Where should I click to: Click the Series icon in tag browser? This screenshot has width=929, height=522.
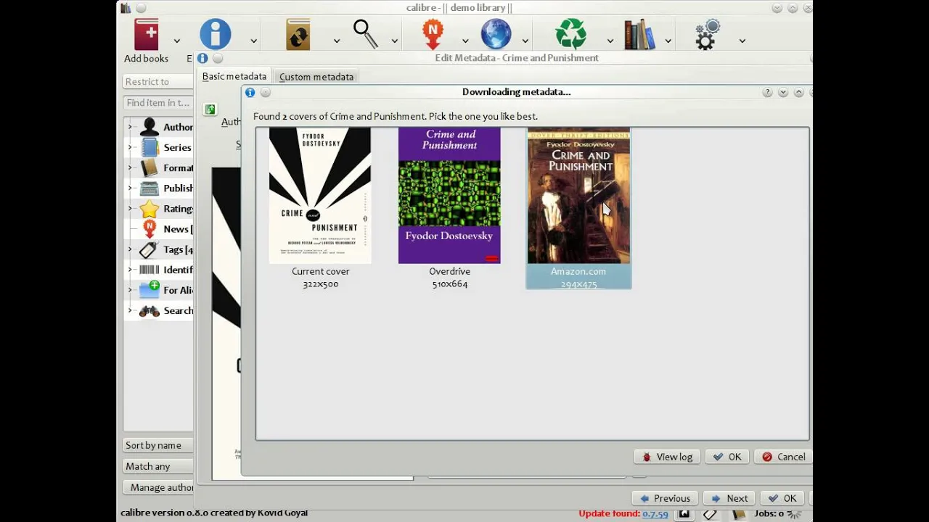[150, 147]
